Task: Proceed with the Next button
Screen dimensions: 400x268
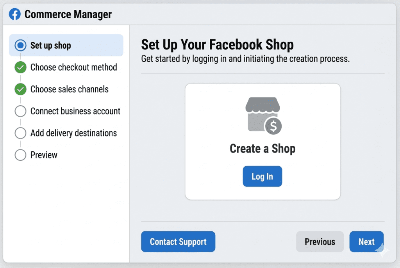Action: point(366,241)
